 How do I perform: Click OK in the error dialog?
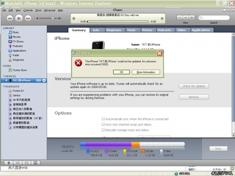coord(122,72)
